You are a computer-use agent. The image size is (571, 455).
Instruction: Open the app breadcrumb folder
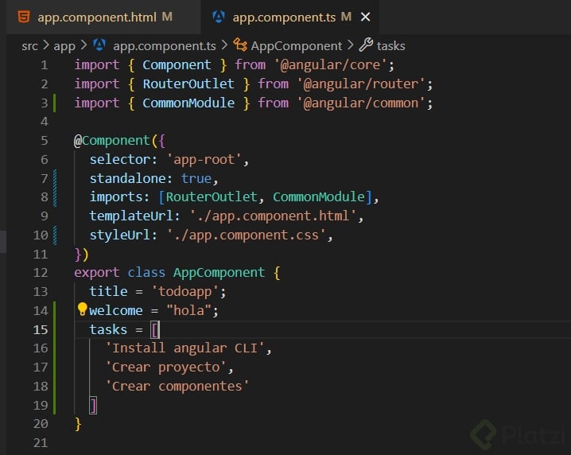64,46
